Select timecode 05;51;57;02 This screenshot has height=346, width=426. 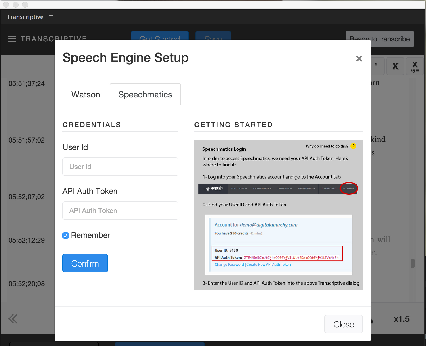26,140
